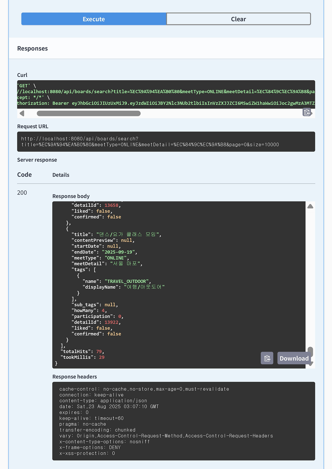
Task: Click the Execute button
Action: pyautogui.click(x=94, y=19)
